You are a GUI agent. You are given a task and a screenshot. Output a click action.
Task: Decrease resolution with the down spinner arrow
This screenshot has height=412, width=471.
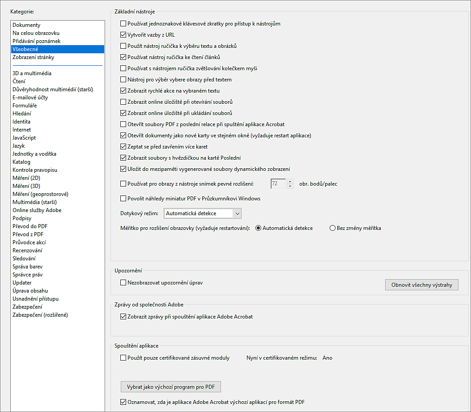[x=290, y=186]
